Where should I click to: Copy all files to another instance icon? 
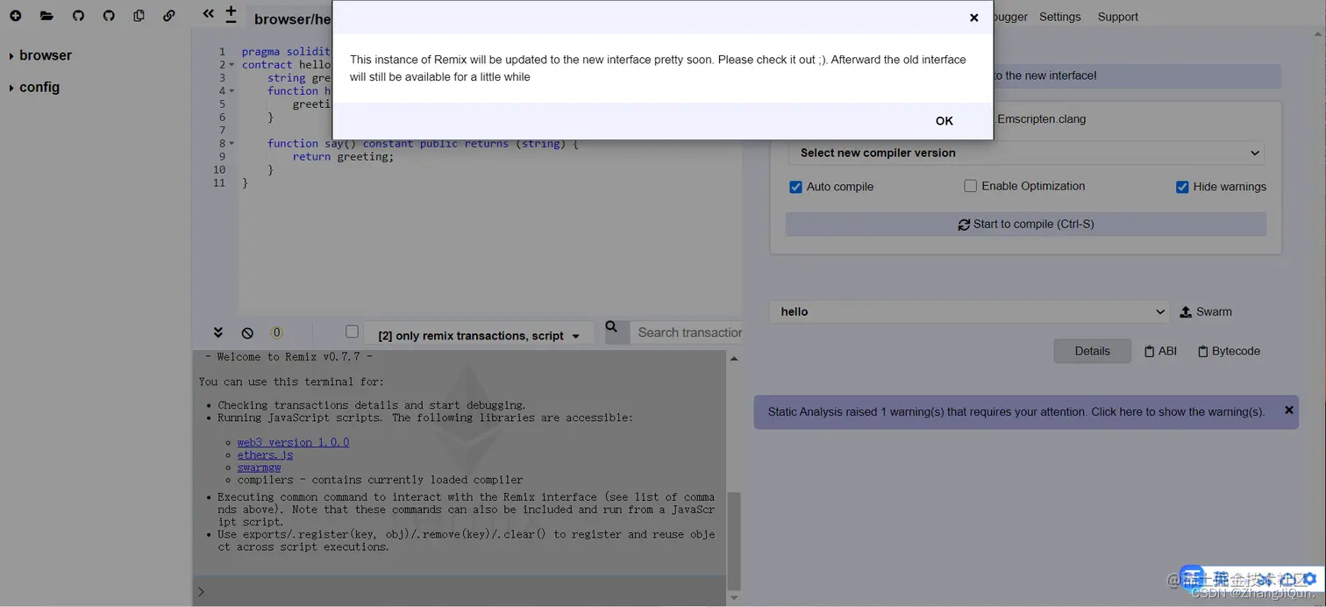point(139,16)
